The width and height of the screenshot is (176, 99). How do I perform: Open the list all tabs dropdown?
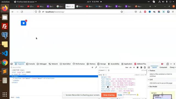tap(155, 6)
